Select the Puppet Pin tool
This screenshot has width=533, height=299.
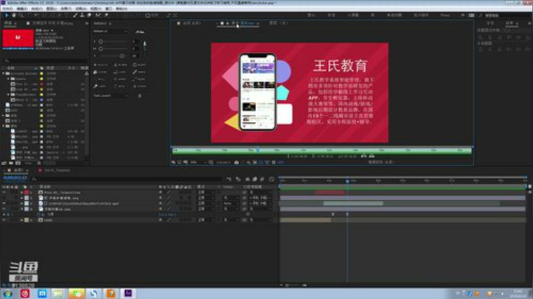(106, 16)
